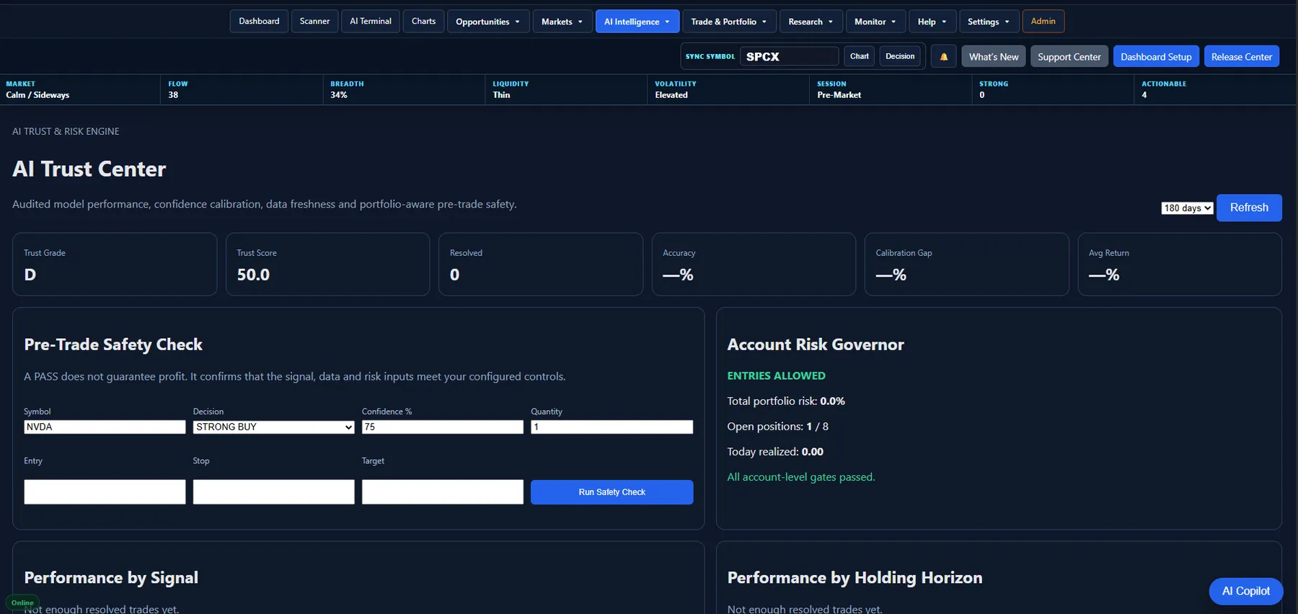Click the Volatility status Elevated
The image size is (1298, 614).
pyautogui.click(x=671, y=95)
